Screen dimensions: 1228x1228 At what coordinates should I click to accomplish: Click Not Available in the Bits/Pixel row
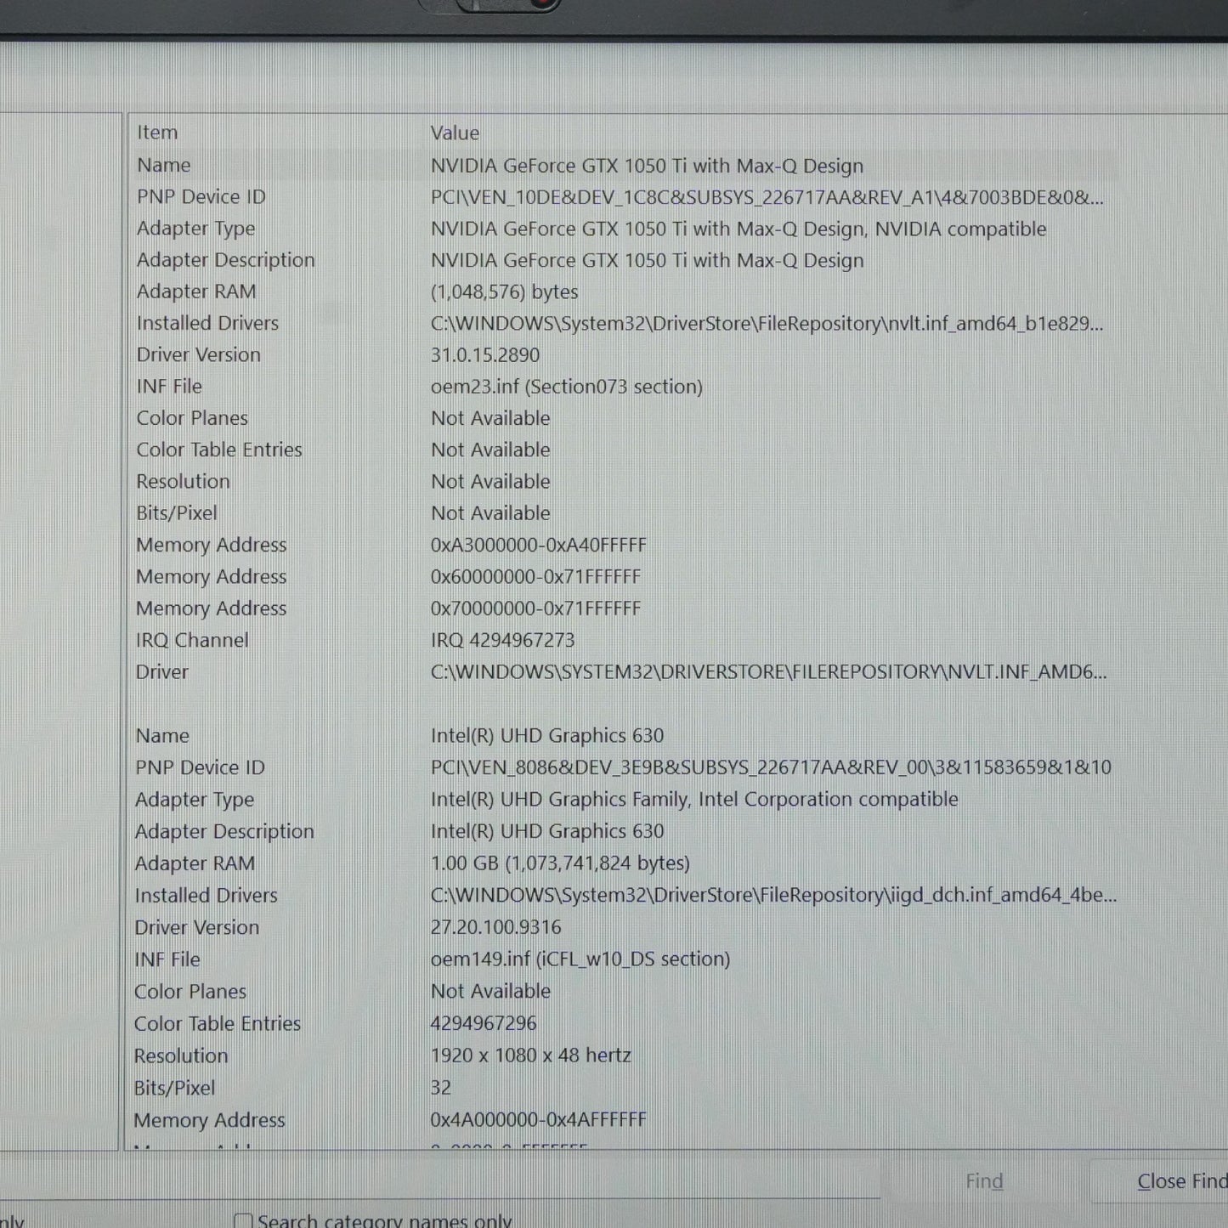click(x=490, y=513)
